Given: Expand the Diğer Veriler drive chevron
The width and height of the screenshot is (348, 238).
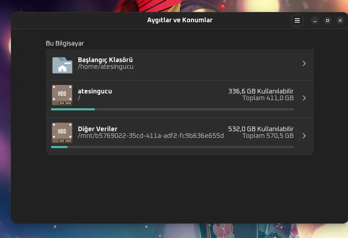Looking at the screenshot, I should [x=304, y=136].
